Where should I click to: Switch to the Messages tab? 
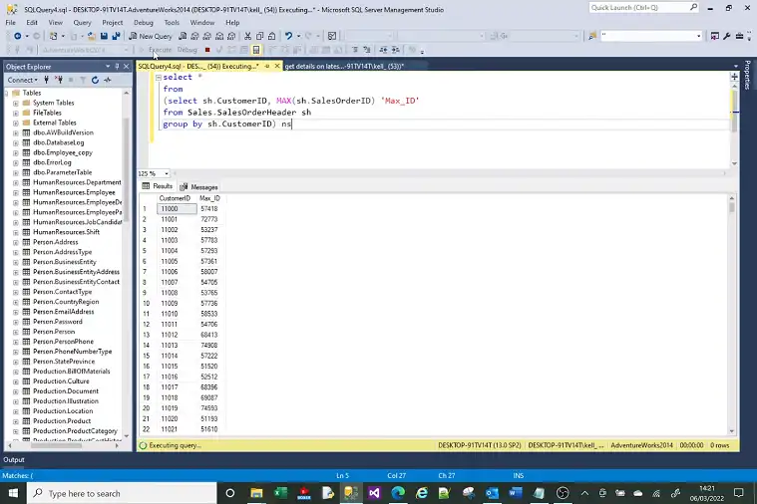tap(198, 187)
